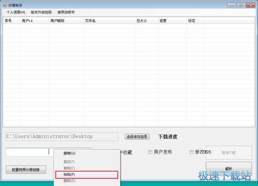Click the save path field showing Desktop
Viewport: 258px width, 186px height.
pyautogui.click(x=62, y=137)
